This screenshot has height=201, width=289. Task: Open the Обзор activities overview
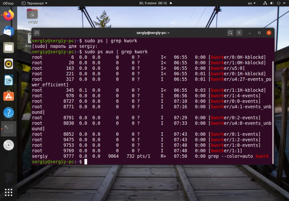8,3
